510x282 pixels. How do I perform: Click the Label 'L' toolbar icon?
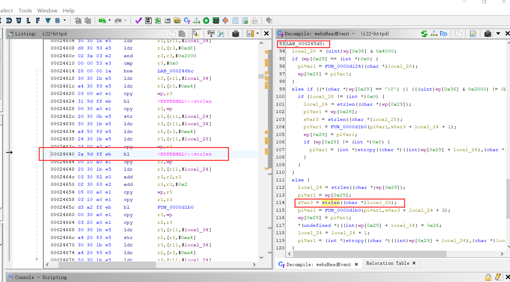(29, 21)
